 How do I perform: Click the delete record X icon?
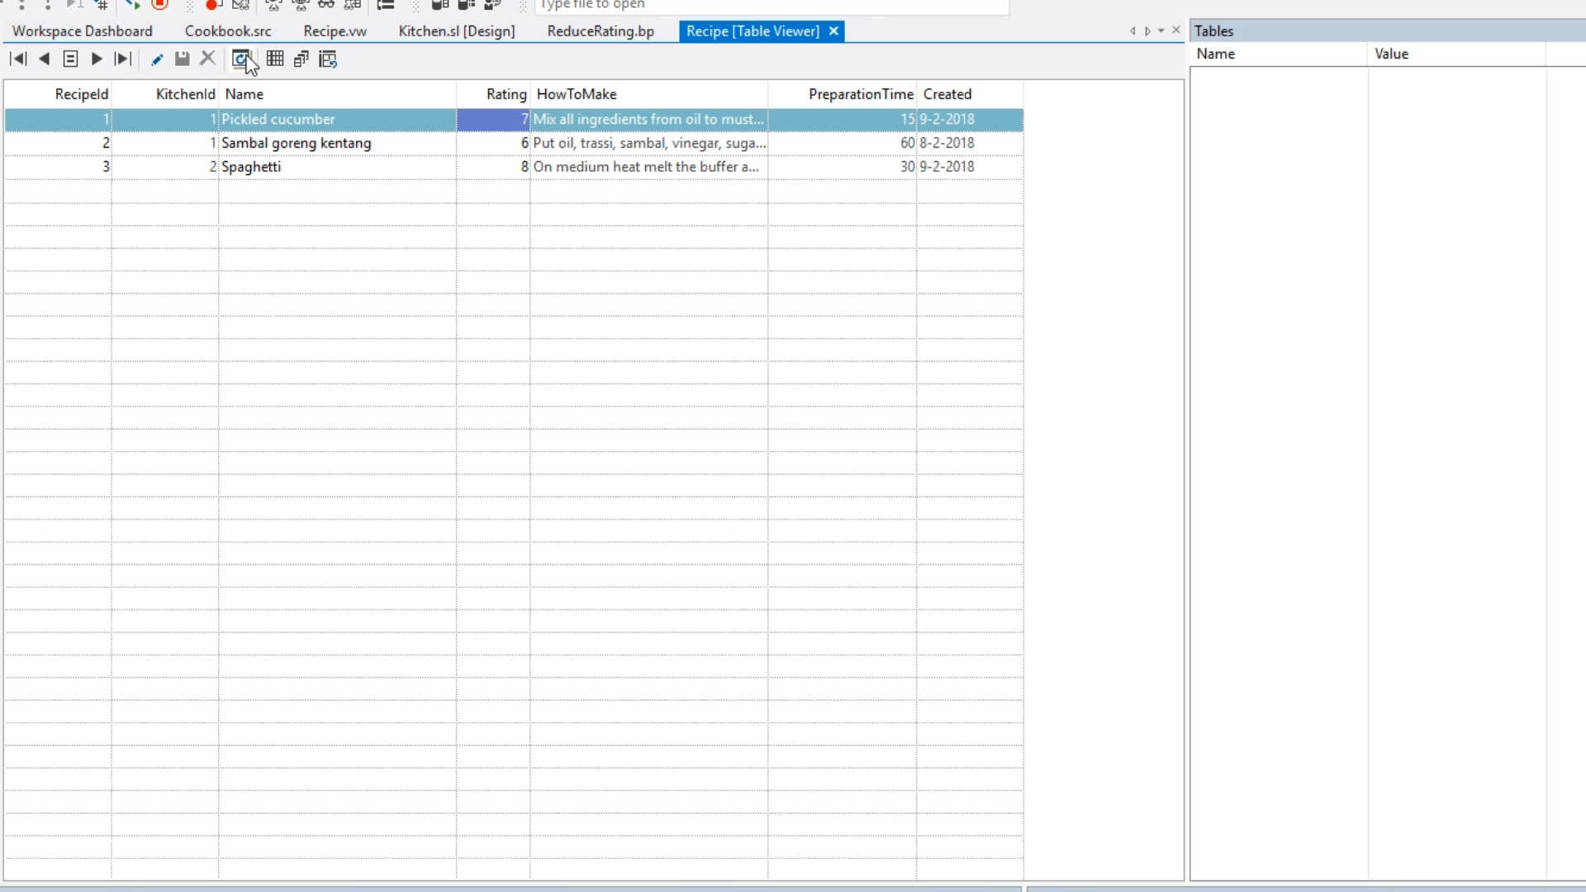208,59
